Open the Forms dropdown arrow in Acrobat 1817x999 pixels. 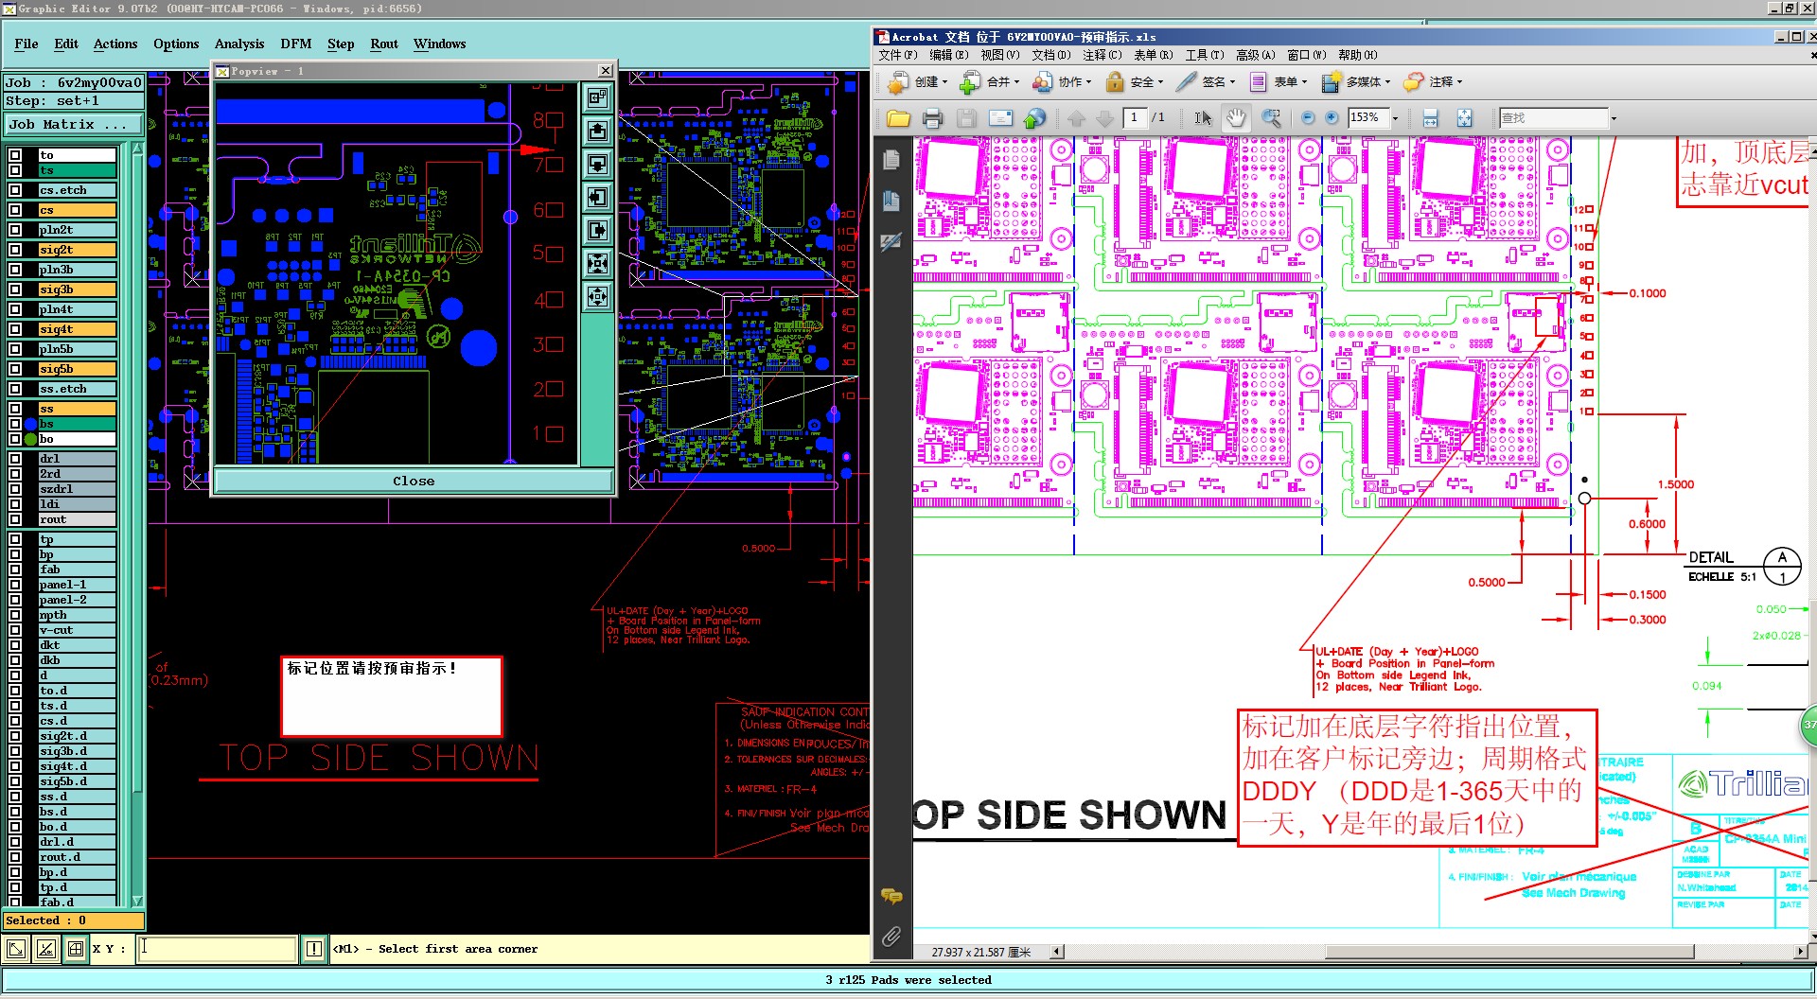coord(1304,82)
